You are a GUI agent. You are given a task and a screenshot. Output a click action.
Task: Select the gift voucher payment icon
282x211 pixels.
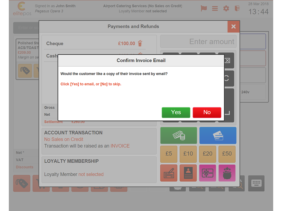(x=208, y=173)
